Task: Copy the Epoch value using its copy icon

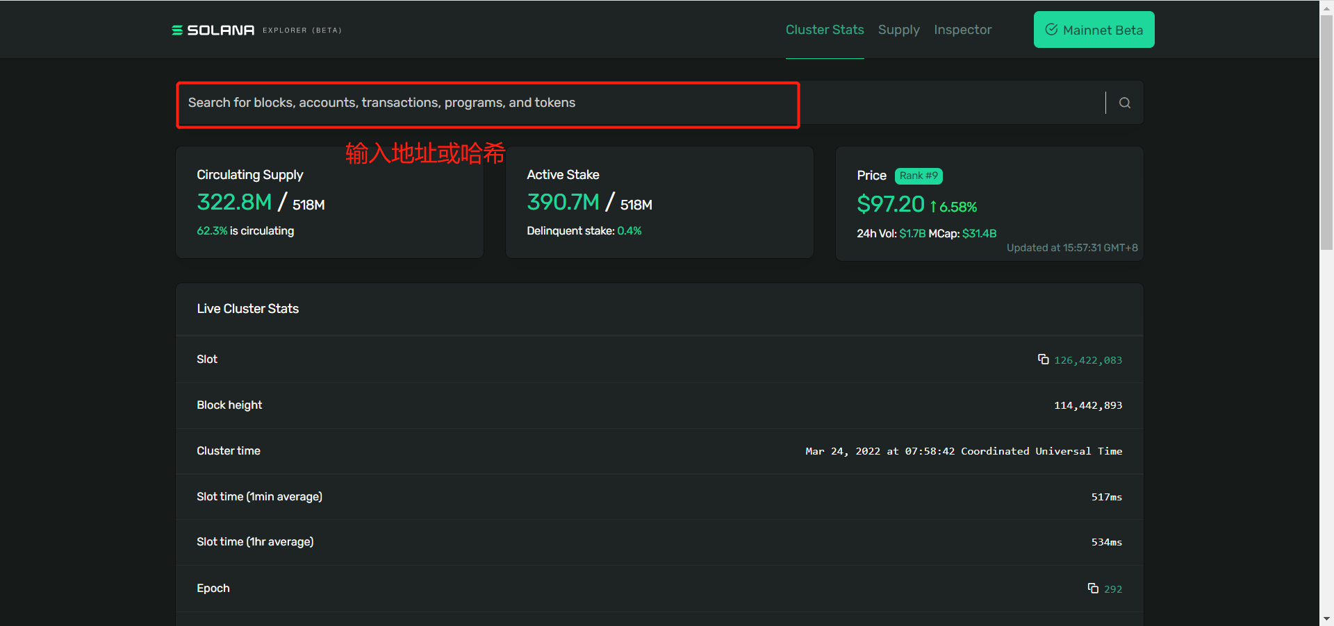Action: click(x=1093, y=588)
